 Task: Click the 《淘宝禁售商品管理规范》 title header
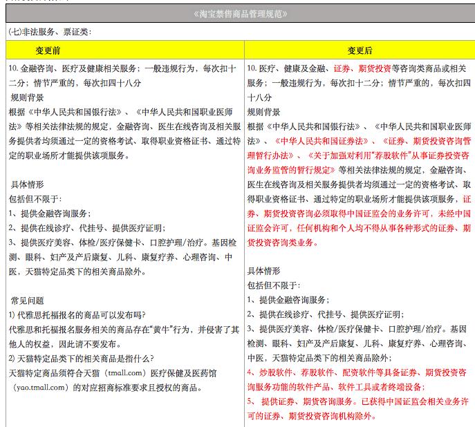click(240, 14)
